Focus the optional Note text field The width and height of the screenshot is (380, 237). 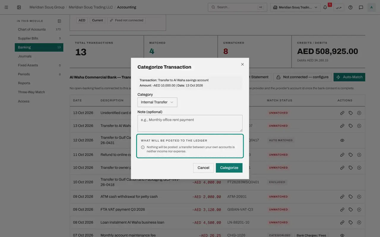(x=190, y=123)
